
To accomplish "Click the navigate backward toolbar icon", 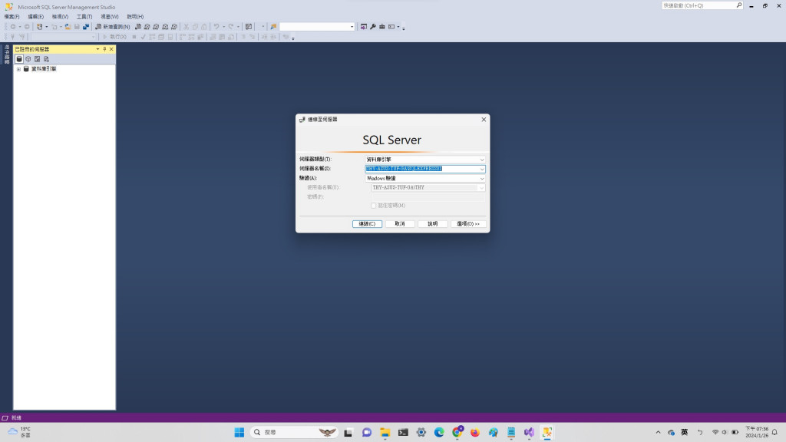I will (x=13, y=27).
